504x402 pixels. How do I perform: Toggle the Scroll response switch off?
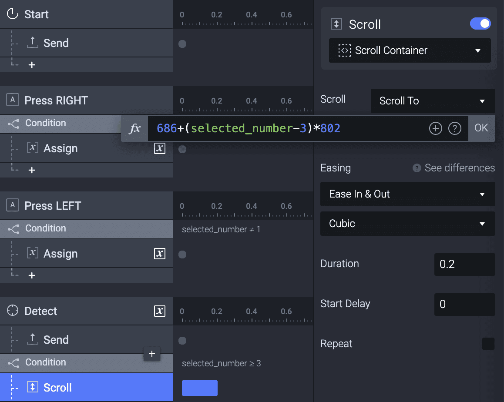click(x=480, y=23)
